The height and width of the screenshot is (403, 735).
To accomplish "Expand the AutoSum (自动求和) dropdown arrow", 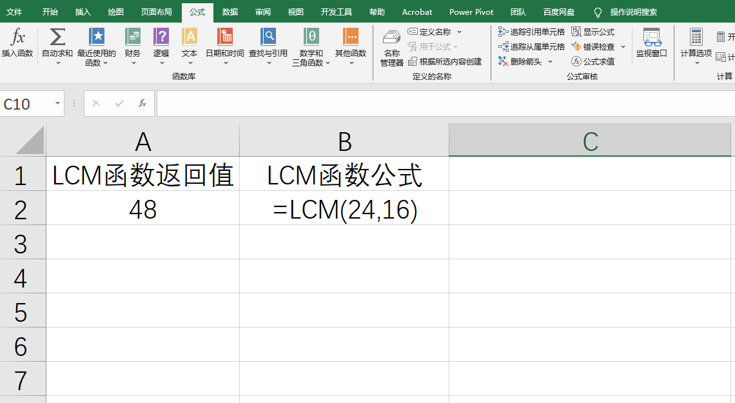I will [57, 63].
